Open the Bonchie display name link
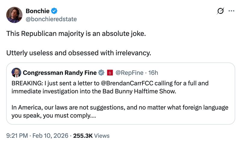Image resolution: width=241 pixels, height=146 pixels. tap(38, 11)
